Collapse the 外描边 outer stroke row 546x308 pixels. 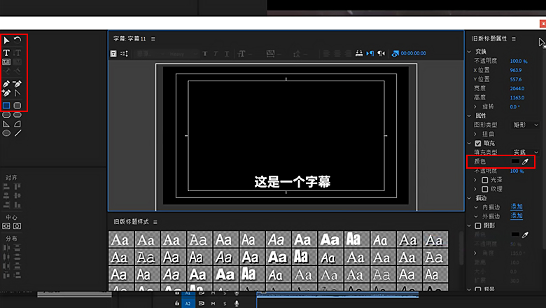tap(476, 216)
